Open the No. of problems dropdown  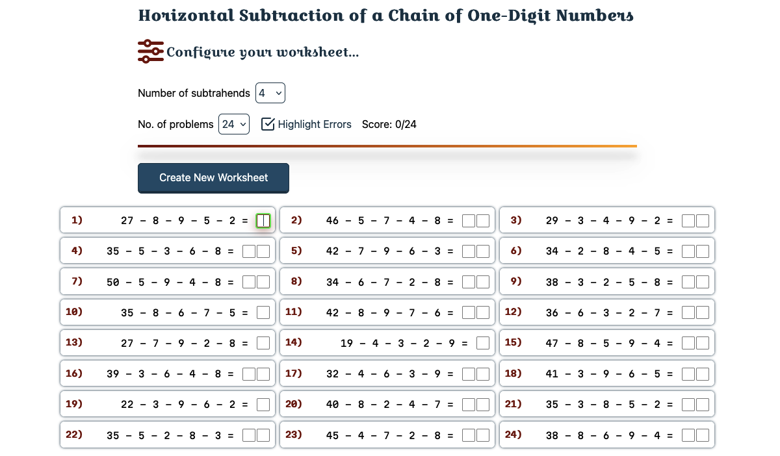[233, 124]
